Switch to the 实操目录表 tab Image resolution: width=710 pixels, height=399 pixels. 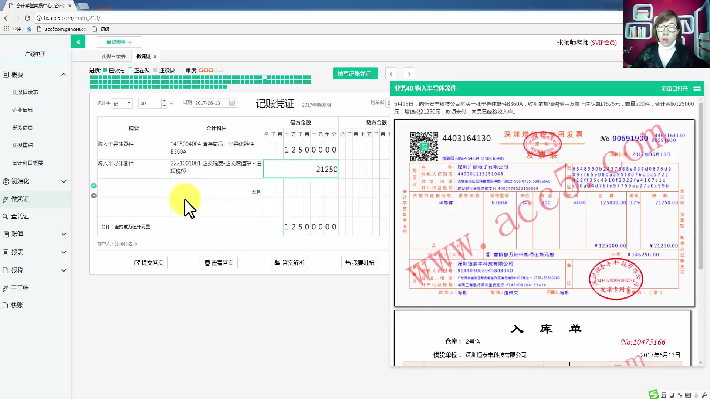(x=113, y=56)
